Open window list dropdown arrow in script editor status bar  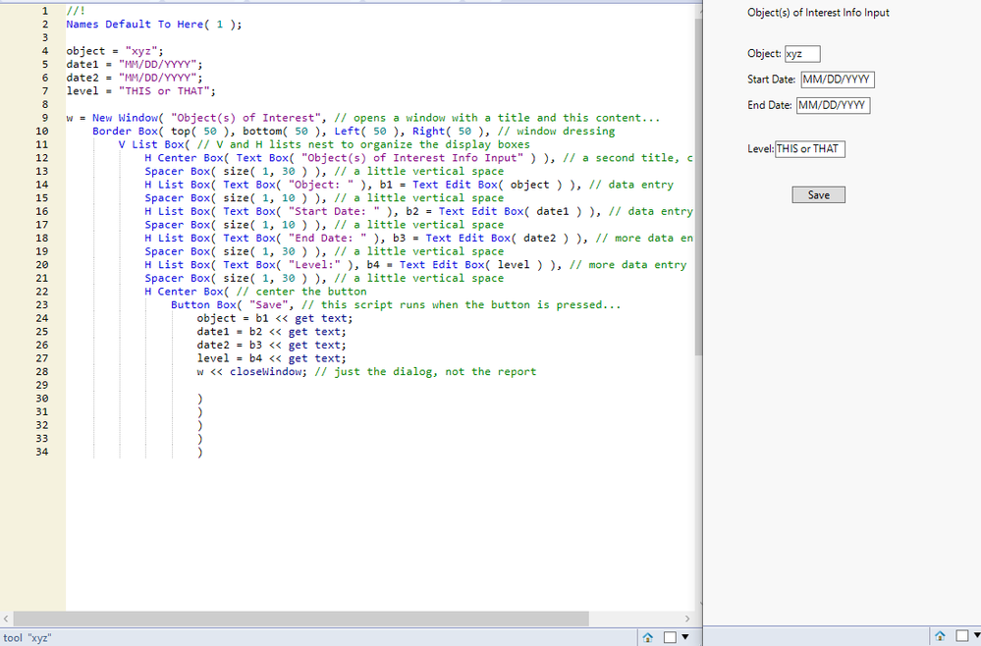[x=685, y=637]
